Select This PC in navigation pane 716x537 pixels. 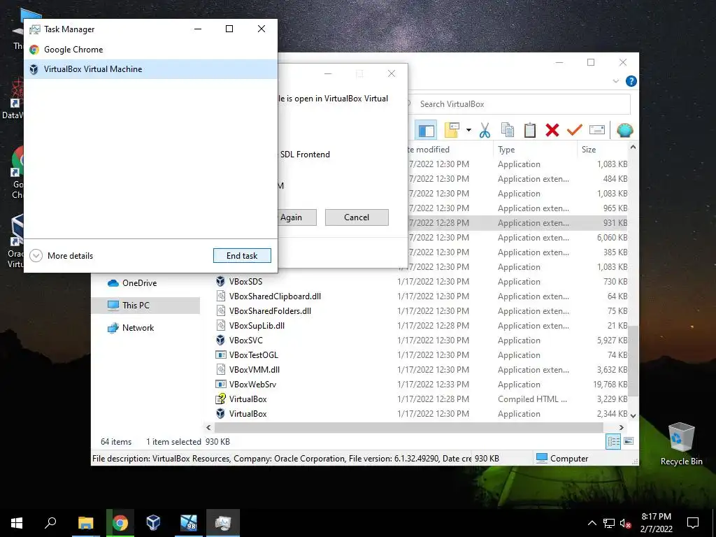click(145, 306)
